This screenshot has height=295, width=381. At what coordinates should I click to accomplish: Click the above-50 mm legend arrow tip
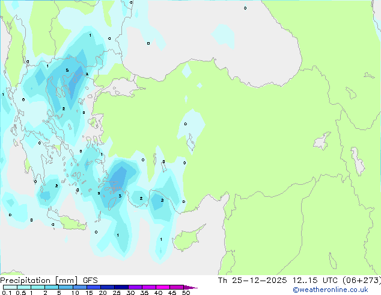click(190, 287)
